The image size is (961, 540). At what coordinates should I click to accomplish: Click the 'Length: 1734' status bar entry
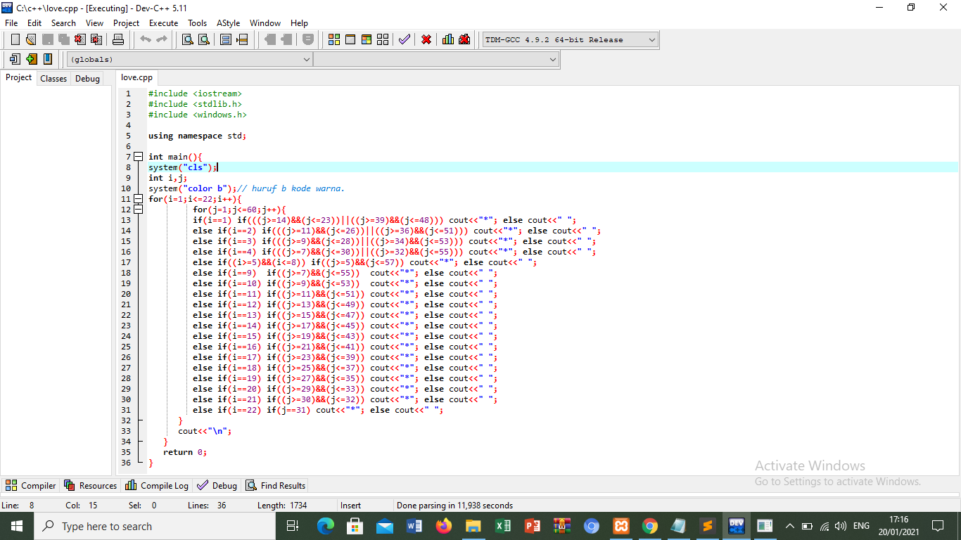(x=282, y=505)
